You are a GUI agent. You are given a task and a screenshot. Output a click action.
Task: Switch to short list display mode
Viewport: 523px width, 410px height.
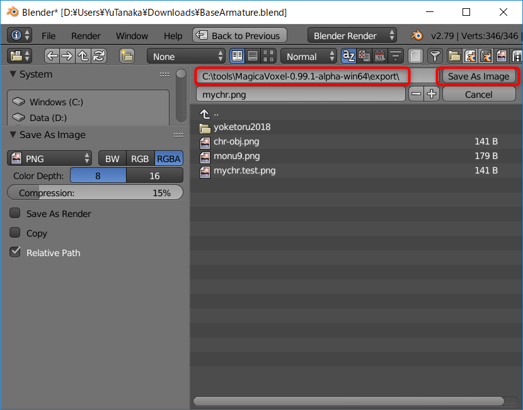pos(237,56)
